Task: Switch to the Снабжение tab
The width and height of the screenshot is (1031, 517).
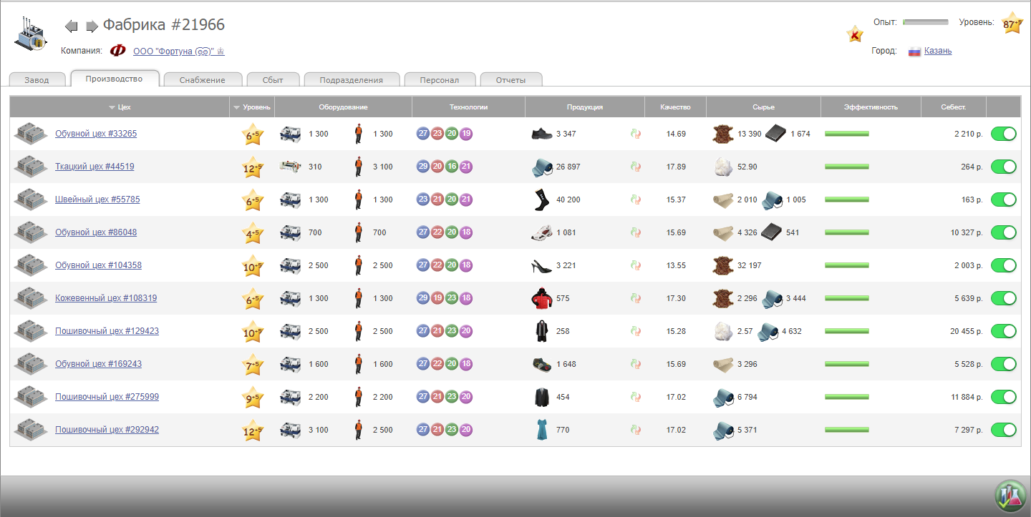Action: point(202,80)
